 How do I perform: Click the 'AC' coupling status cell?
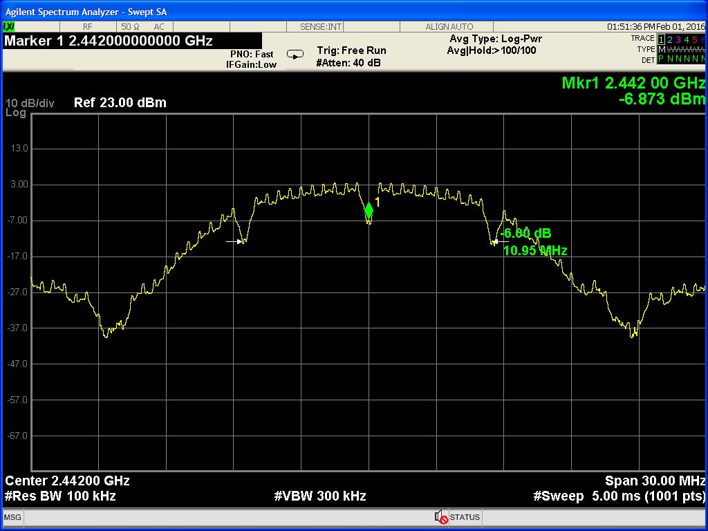(159, 27)
